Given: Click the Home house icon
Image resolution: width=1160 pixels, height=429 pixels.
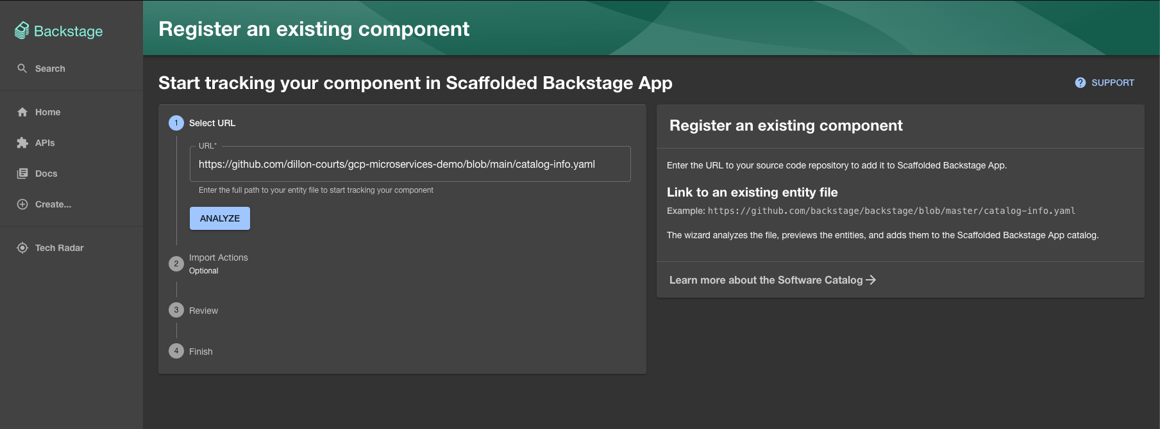Looking at the screenshot, I should pyautogui.click(x=22, y=112).
